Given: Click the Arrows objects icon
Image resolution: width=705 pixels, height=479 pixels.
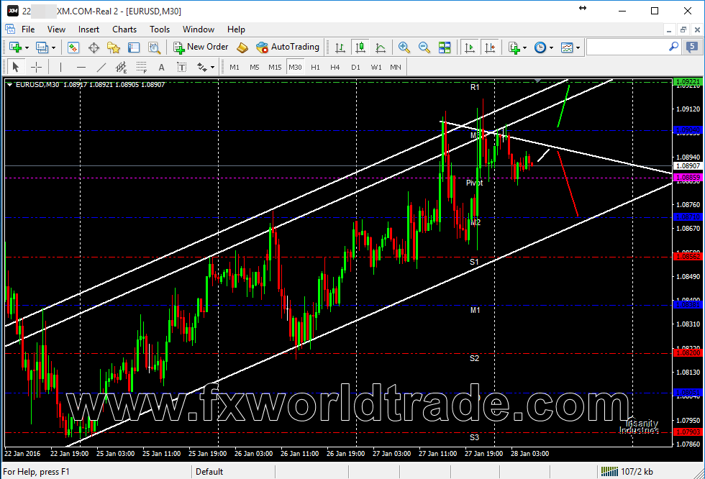Looking at the screenshot, I should point(201,67).
